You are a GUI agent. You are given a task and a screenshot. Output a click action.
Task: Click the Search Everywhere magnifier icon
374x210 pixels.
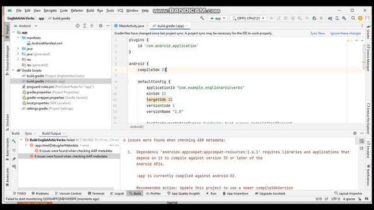[353, 18]
